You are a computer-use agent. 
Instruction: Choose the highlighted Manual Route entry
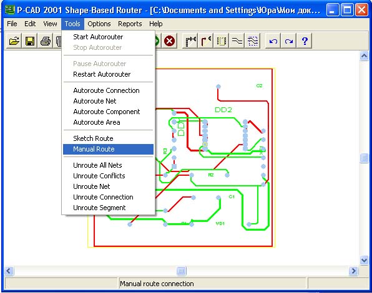point(108,149)
